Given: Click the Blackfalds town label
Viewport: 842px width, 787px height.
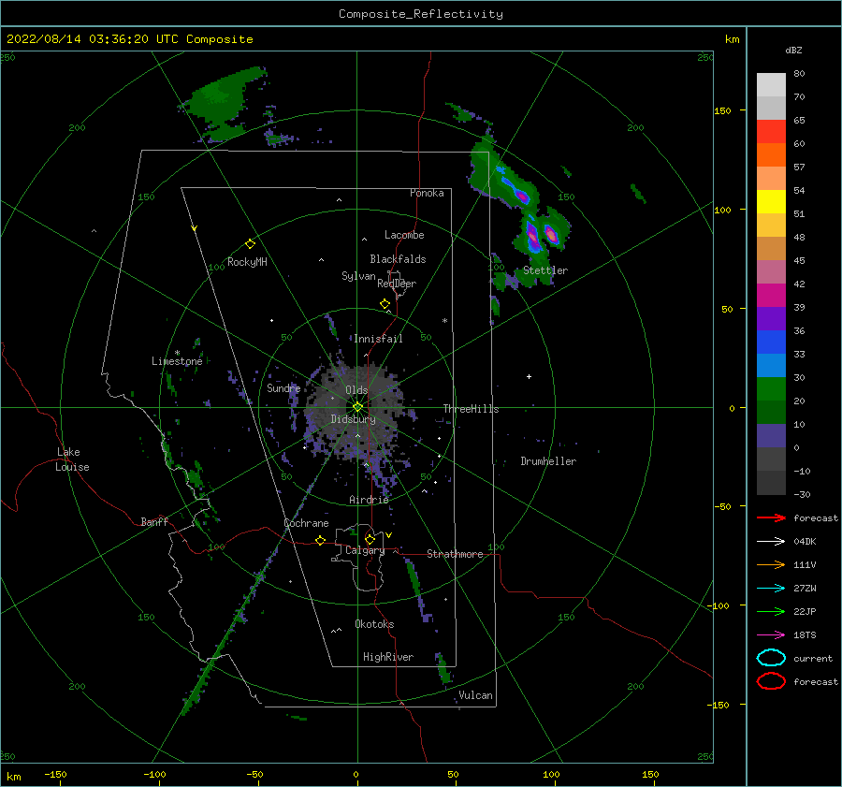Looking at the screenshot, I should [x=398, y=259].
